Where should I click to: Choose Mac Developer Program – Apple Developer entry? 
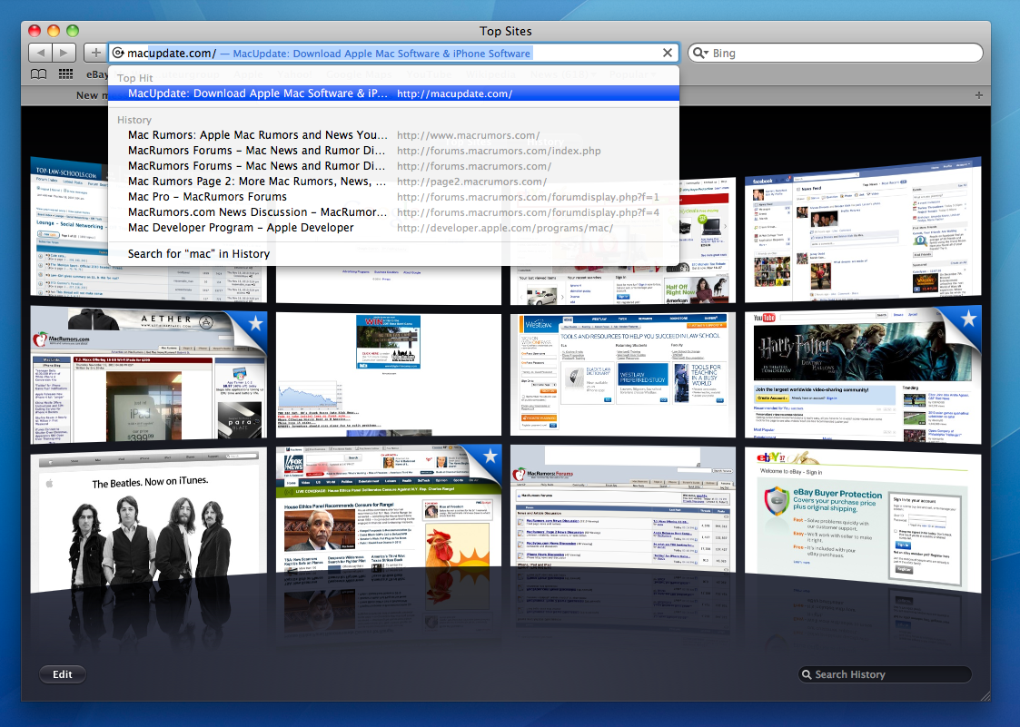393,228
